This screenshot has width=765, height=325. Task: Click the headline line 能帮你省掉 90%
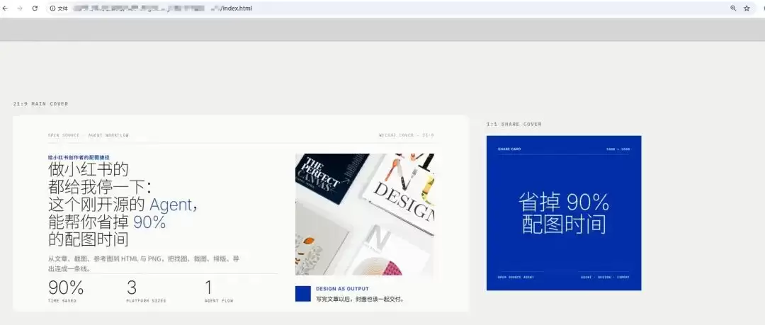coord(107,222)
